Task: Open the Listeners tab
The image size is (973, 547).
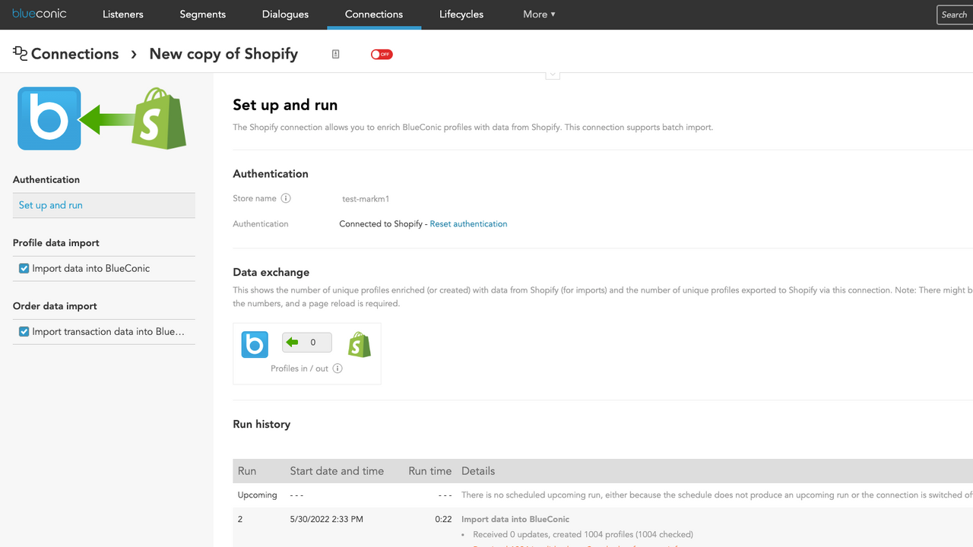Action: click(123, 14)
